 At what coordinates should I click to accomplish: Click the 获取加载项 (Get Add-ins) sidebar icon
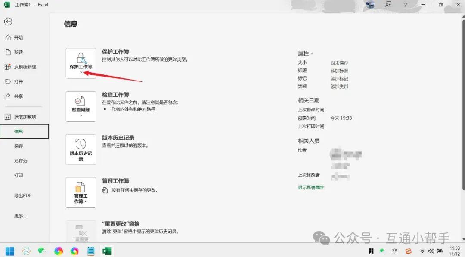pos(19,116)
